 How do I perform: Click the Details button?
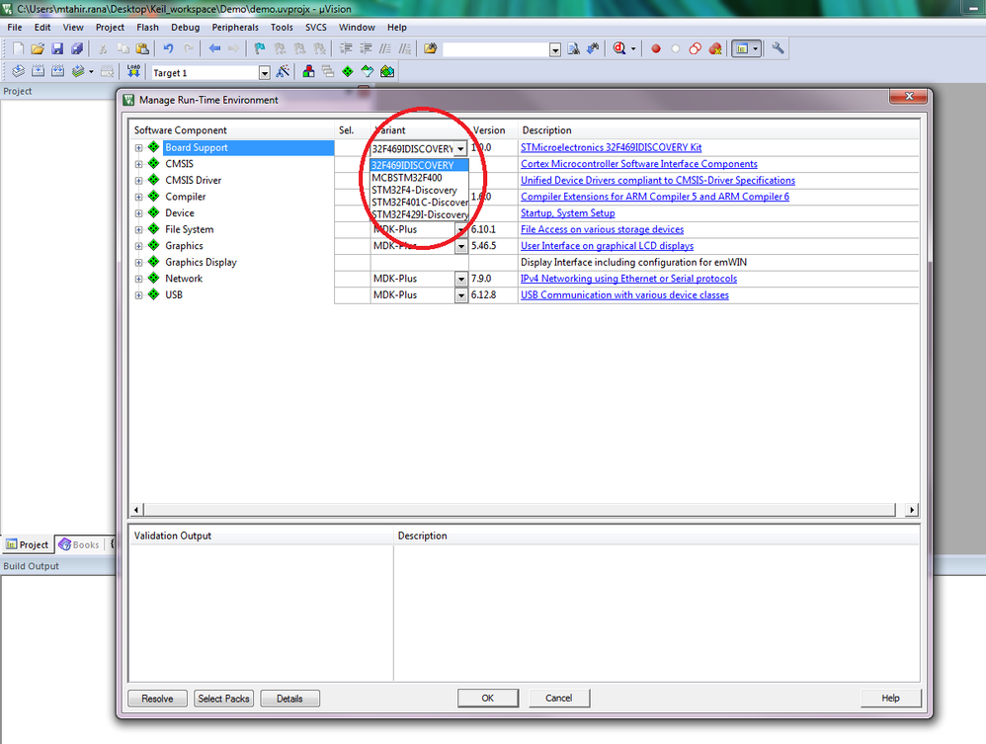(289, 699)
